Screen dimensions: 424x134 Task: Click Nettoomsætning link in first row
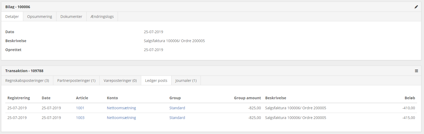(x=121, y=108)
